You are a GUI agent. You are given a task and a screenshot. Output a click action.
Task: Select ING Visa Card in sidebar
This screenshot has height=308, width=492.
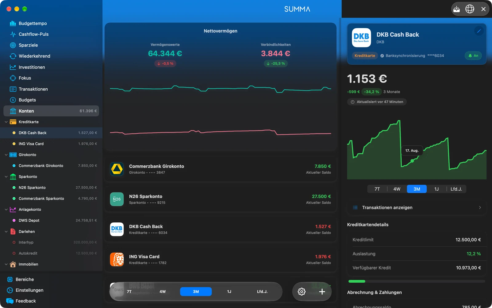(x=51, y=144)
